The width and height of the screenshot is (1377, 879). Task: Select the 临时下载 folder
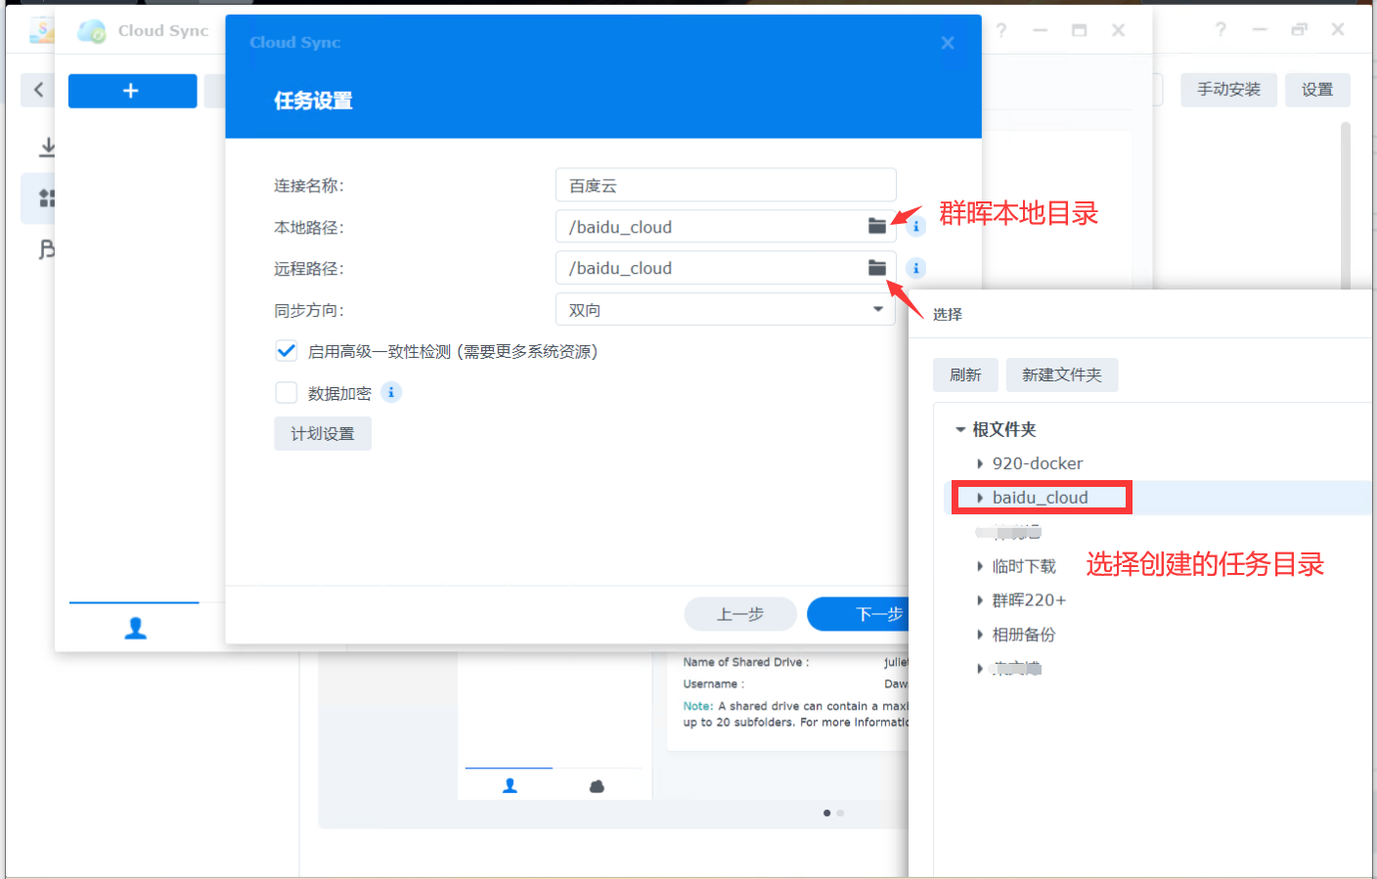pyautogui.click(x=1024, y=566)
